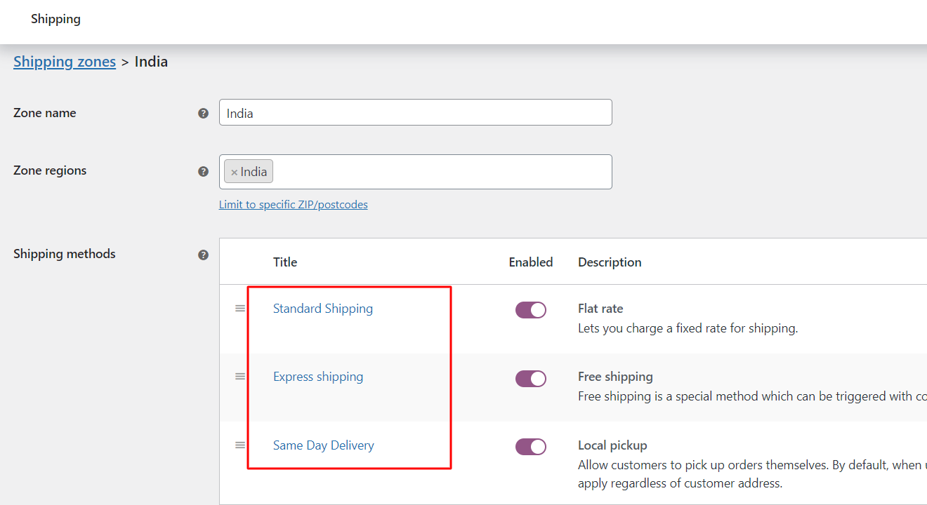The width and height of the screenshot is (927, 505).
Task: Turn off Same Day Delivery
Action: click(531, 446)
